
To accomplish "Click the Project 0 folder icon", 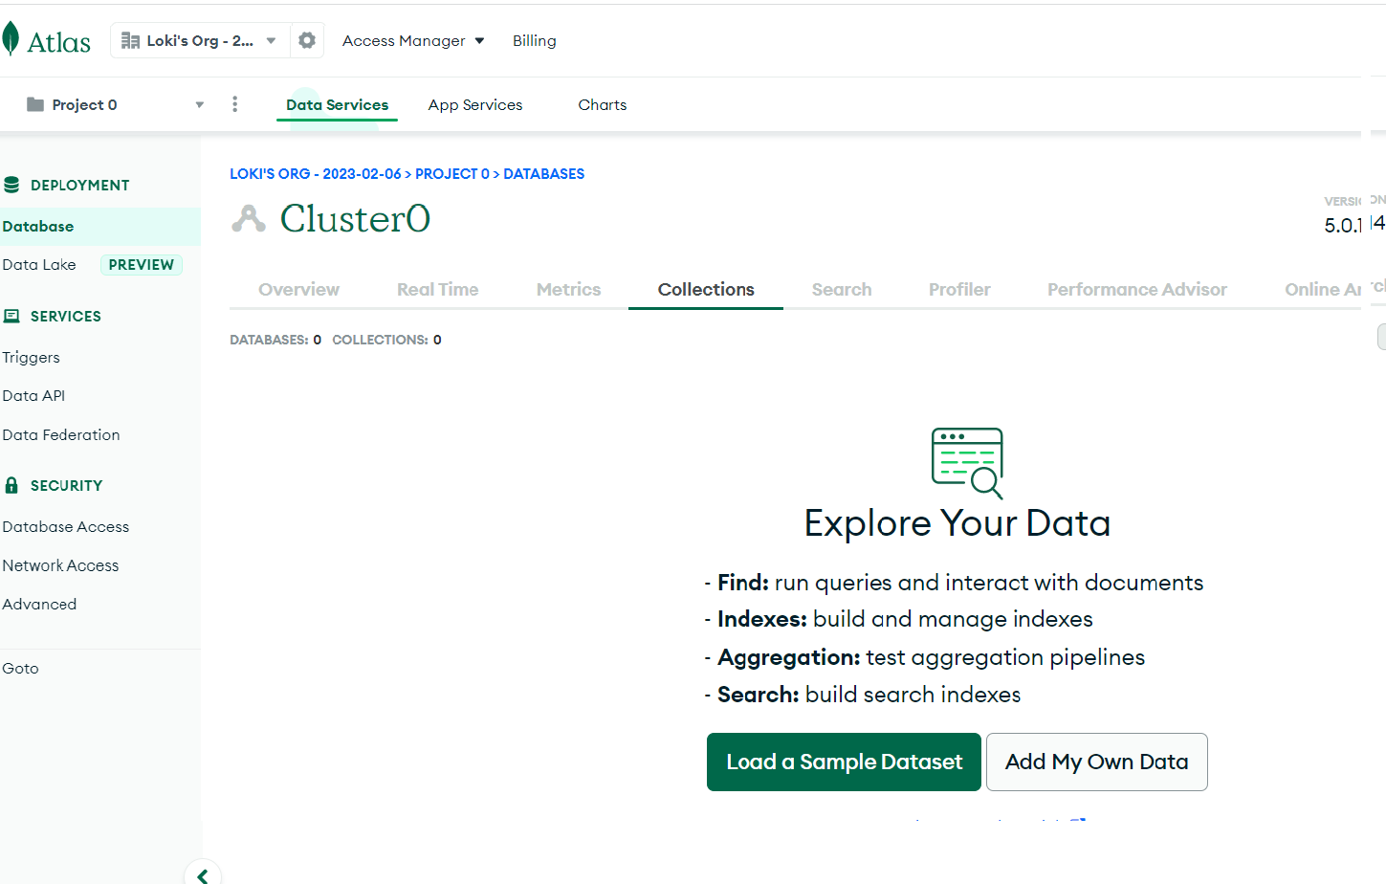I will coord(35,104).
